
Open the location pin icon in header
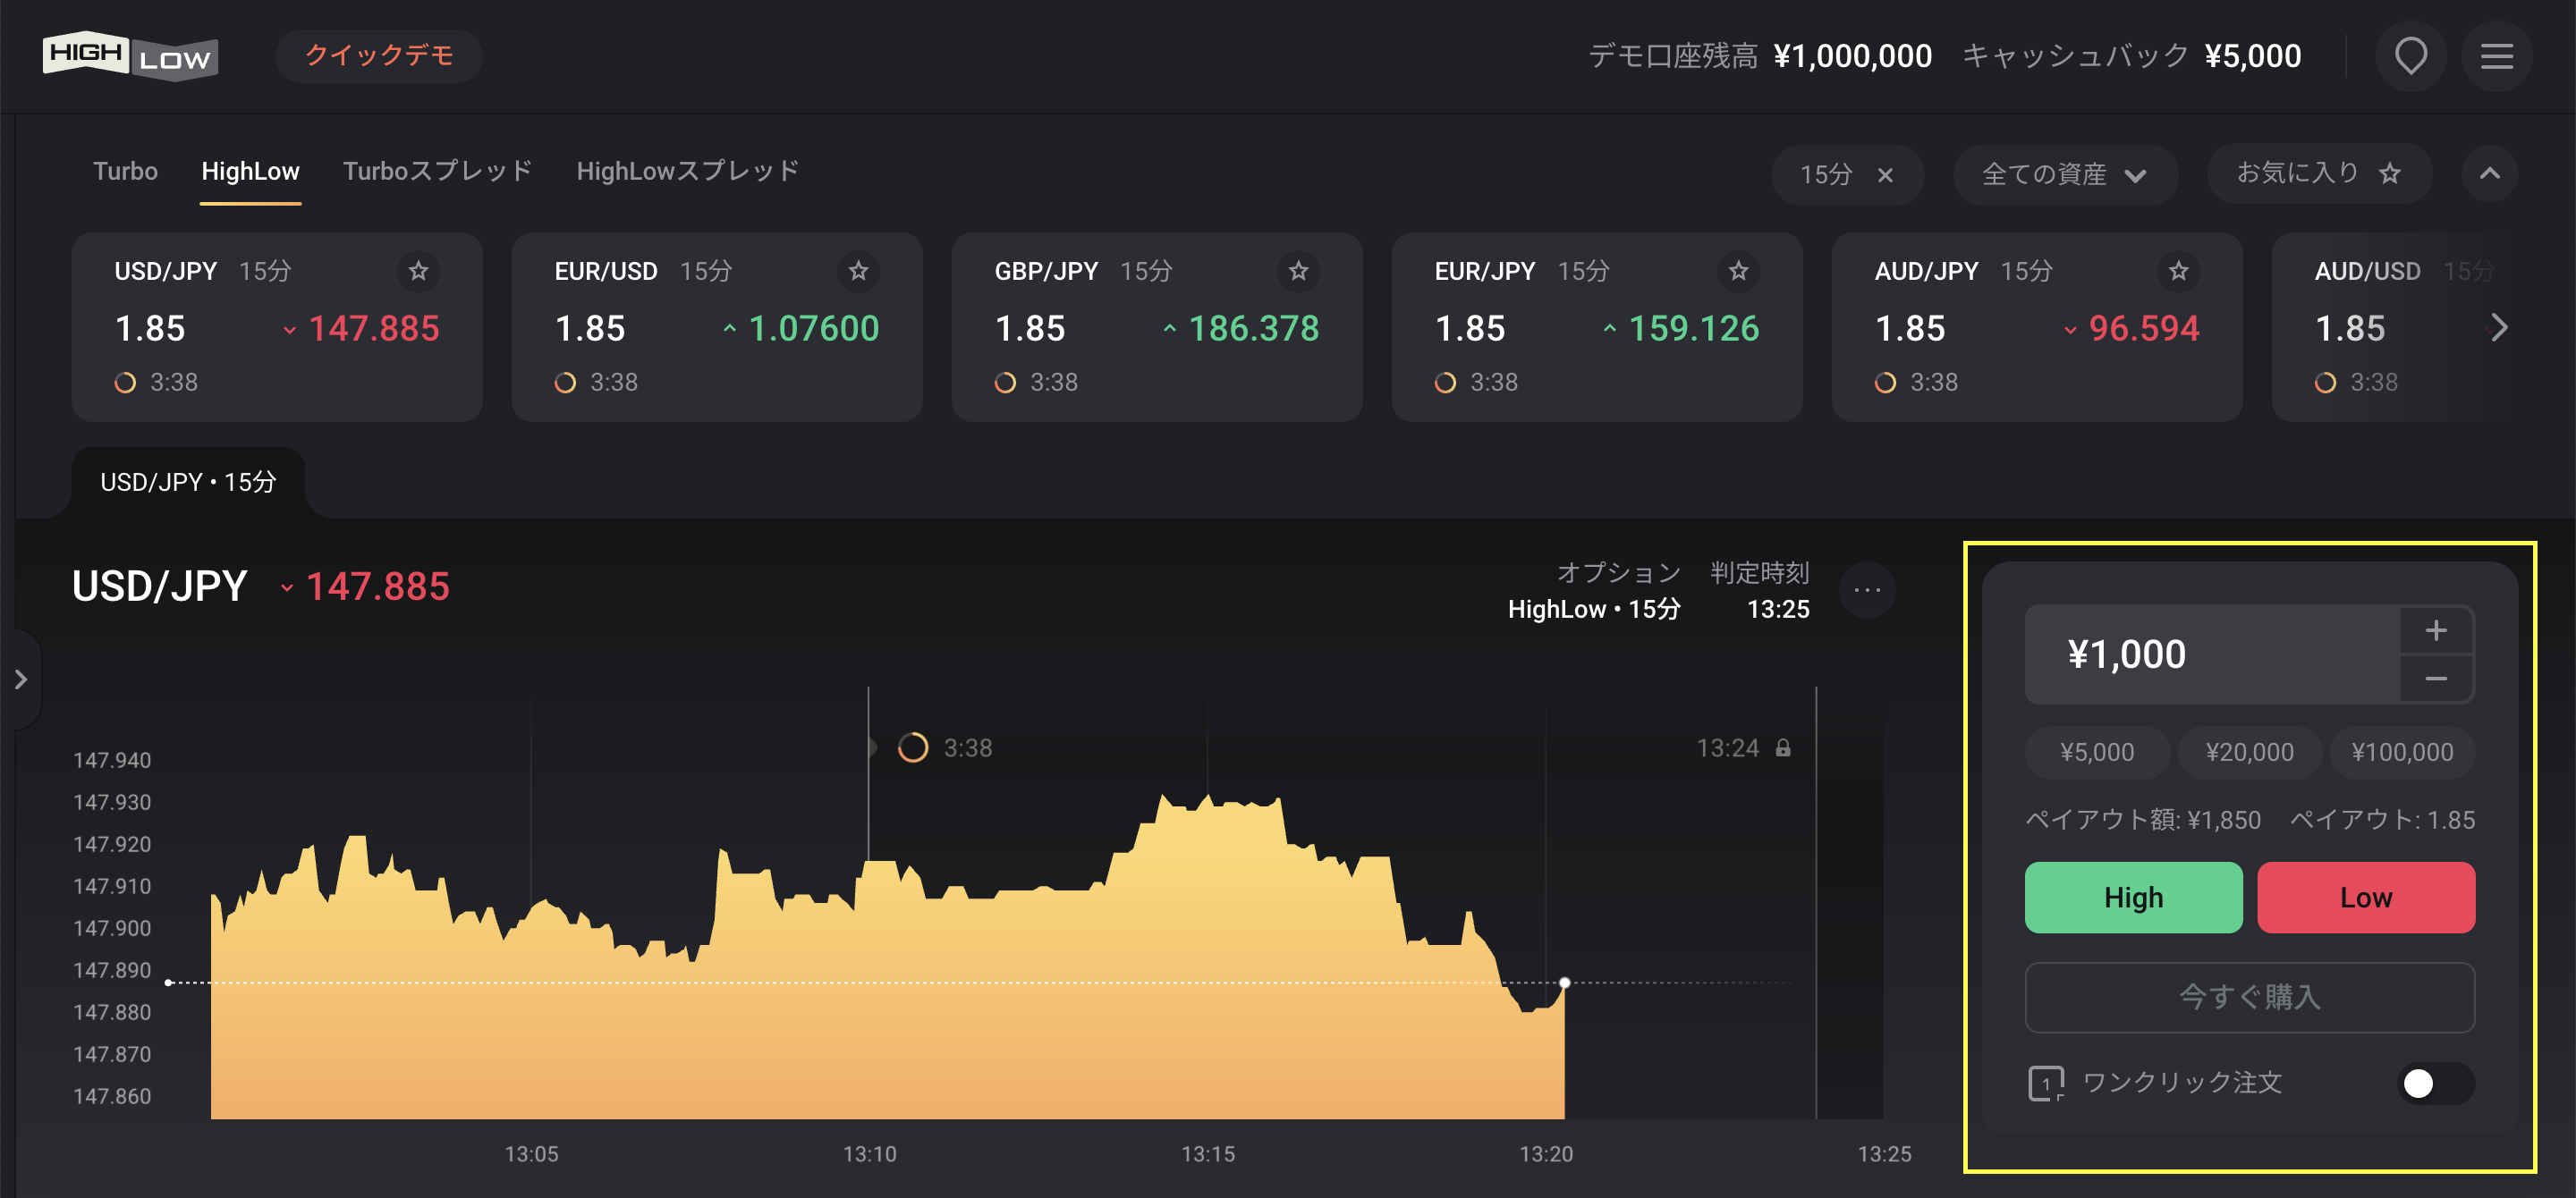coord(2410,56)
